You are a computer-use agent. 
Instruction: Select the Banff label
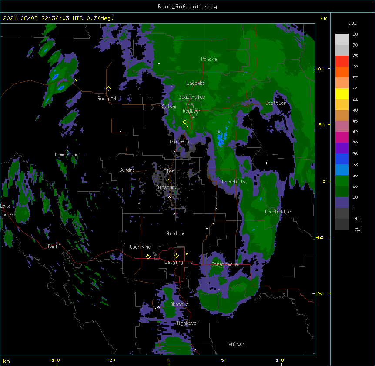(x=54, y=246)
